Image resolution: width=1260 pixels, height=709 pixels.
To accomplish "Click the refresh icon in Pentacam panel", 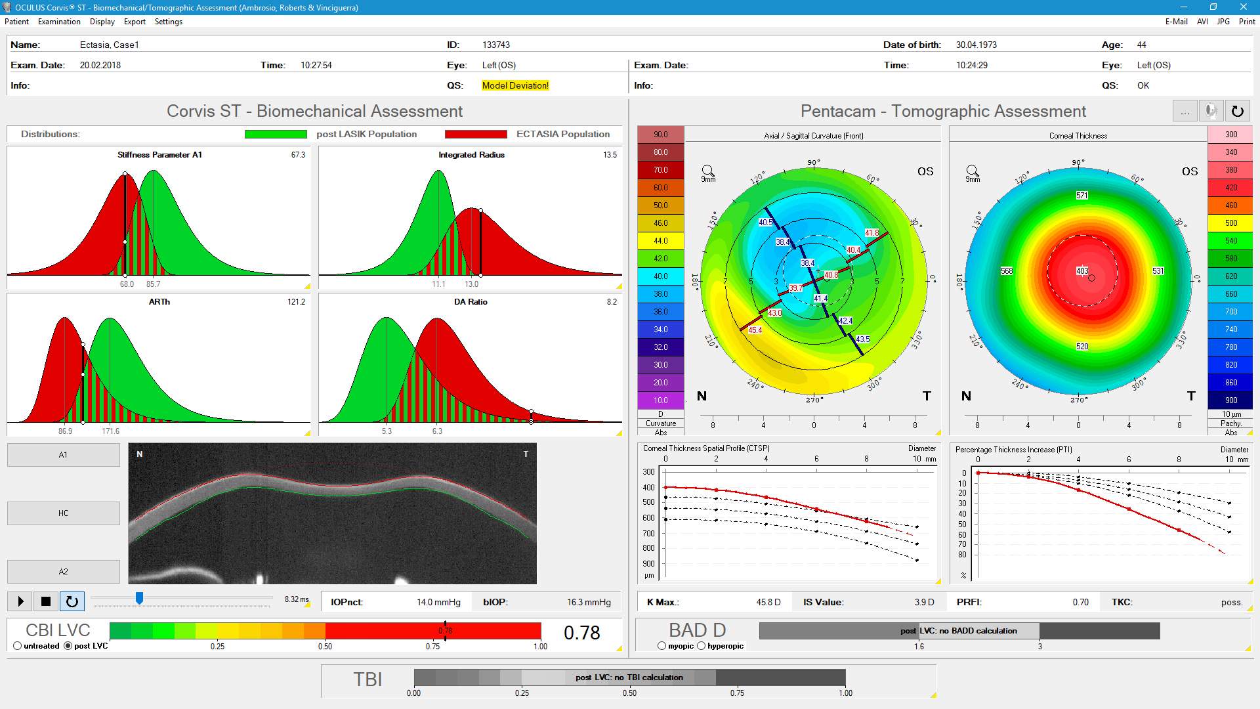I will click(1237, 111).
